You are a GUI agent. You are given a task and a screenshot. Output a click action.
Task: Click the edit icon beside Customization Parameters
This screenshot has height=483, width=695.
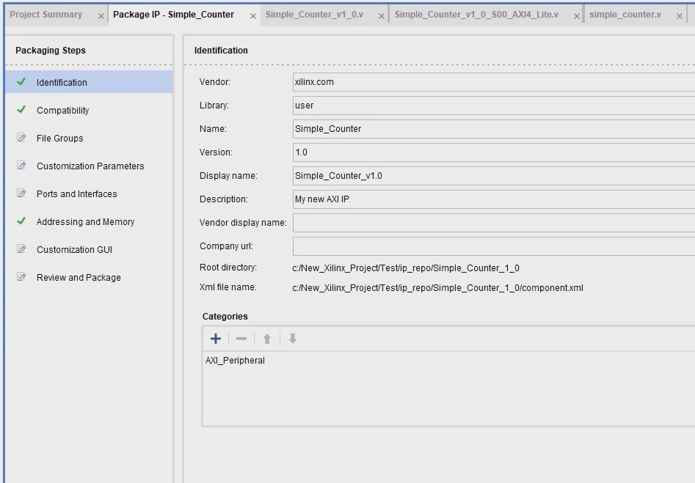[x=21, y=166]
